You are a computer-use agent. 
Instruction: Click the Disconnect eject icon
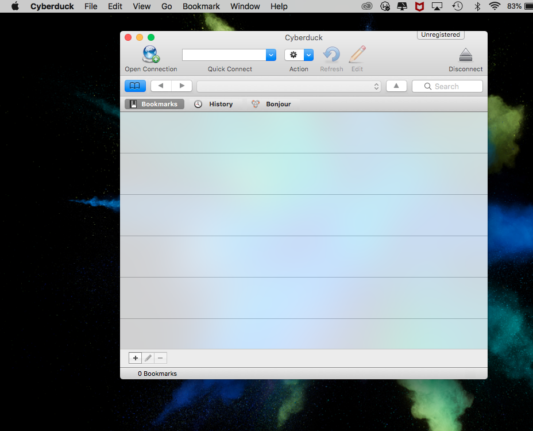pos(465,55)
